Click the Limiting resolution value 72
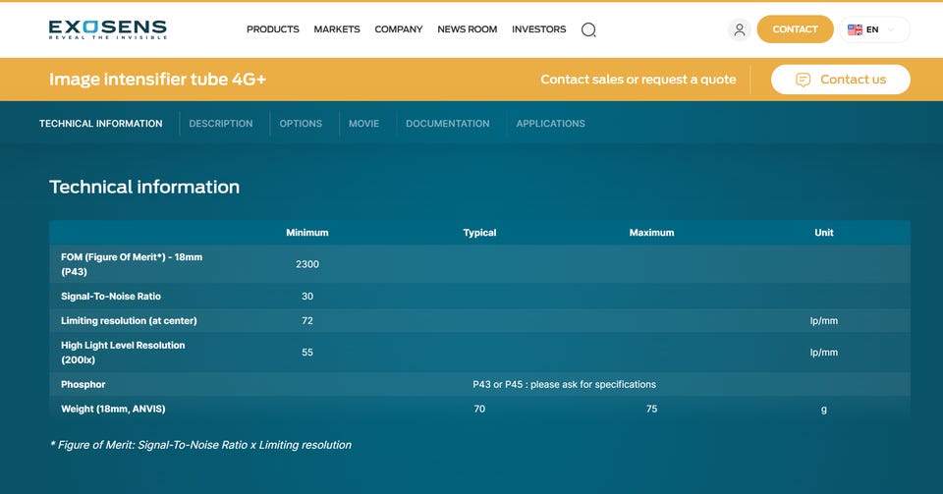 (307, 321)
